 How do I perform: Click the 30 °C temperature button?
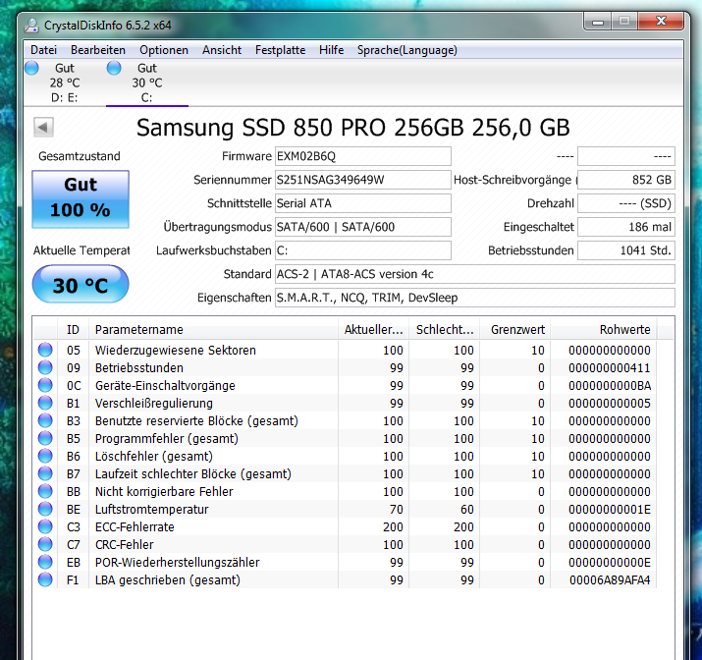click(x=81, y=284)
